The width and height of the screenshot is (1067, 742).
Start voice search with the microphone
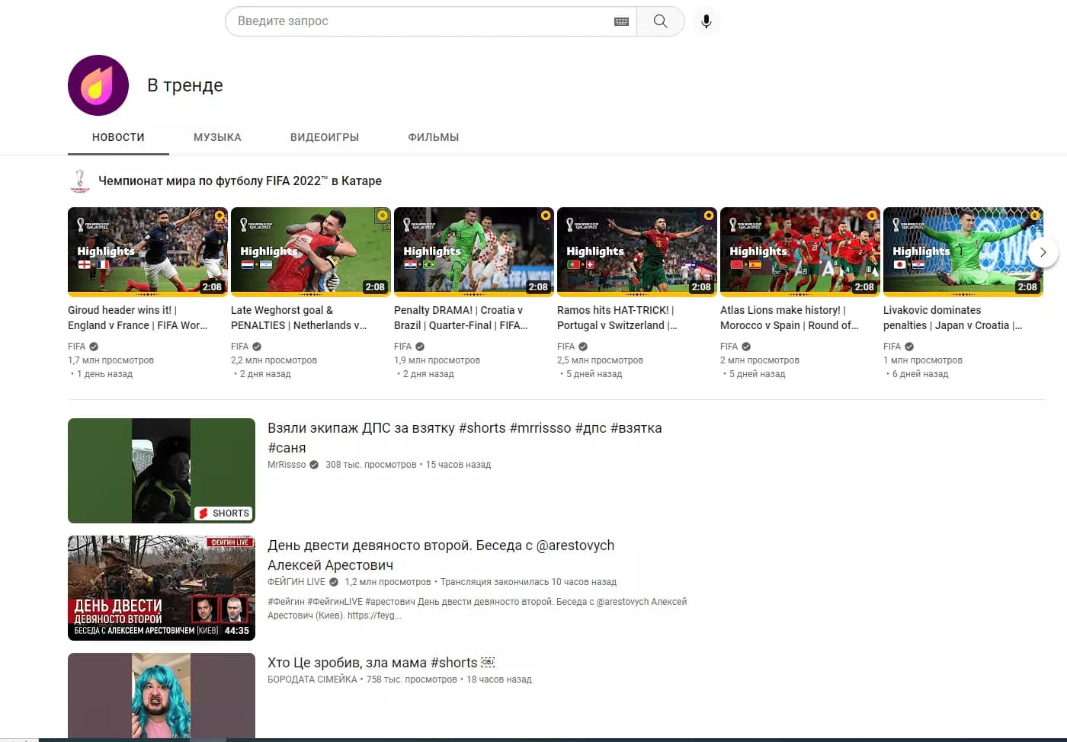pos(707,21)
